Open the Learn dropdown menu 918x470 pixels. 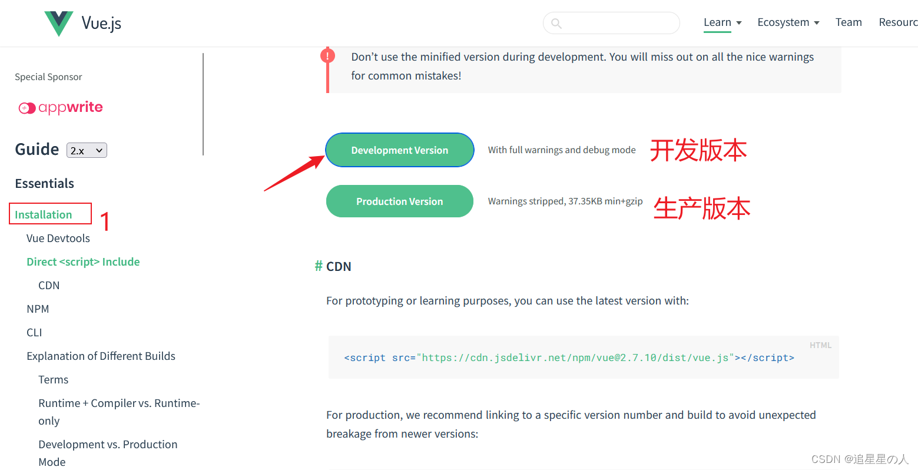click(x=723, y=22)
